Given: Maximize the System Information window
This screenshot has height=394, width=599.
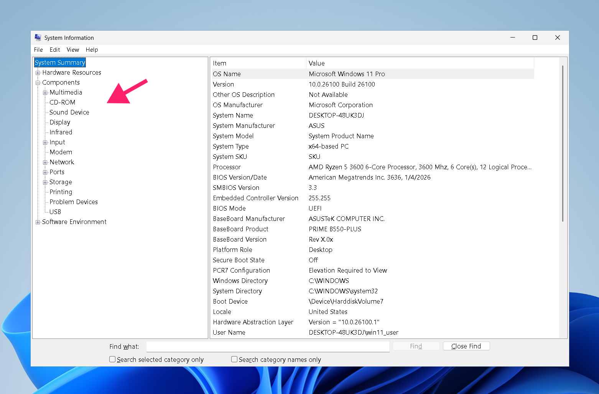Looking at the screenshot, I should coord(535,38).
